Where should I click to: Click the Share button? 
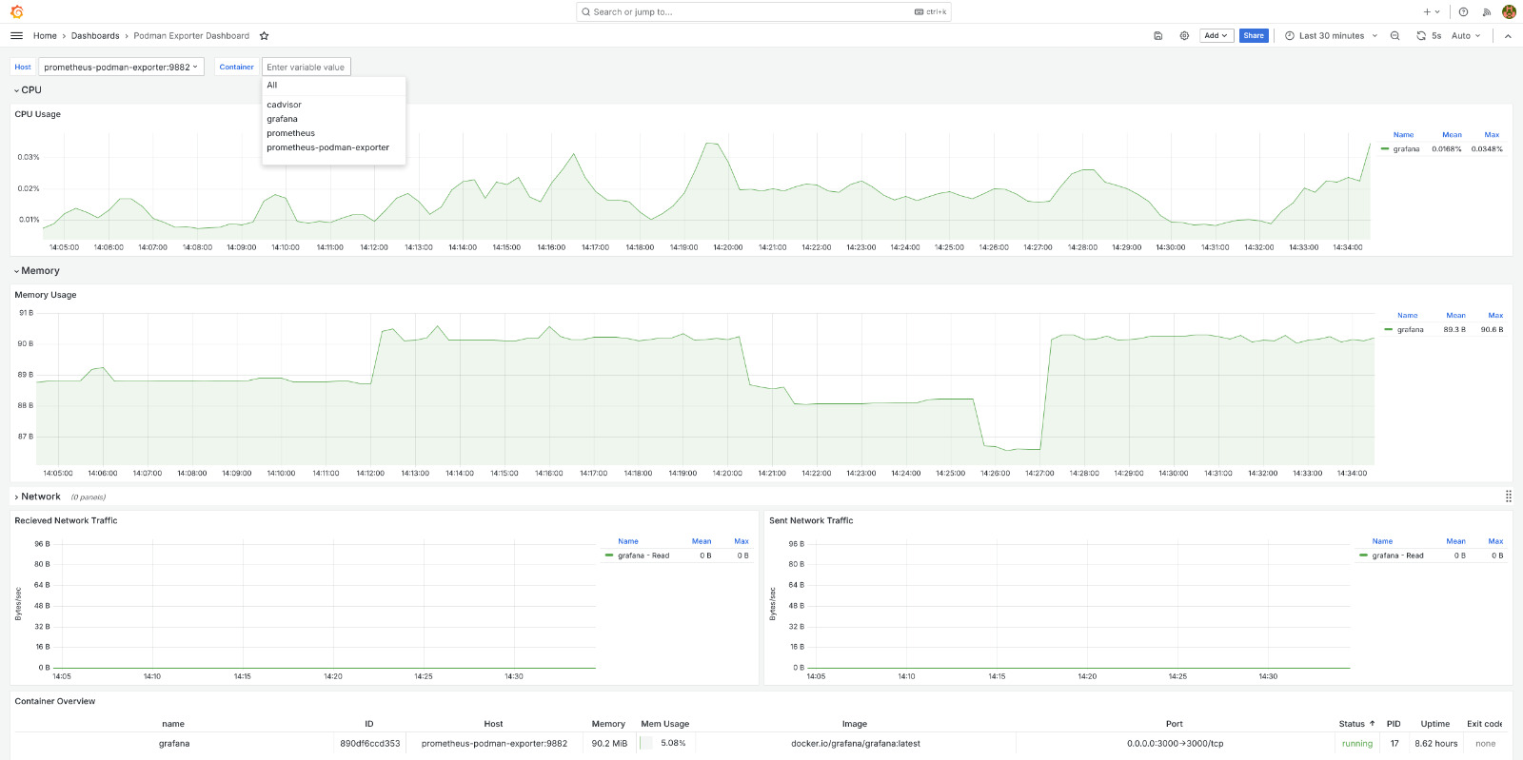tap(1254, 36)
